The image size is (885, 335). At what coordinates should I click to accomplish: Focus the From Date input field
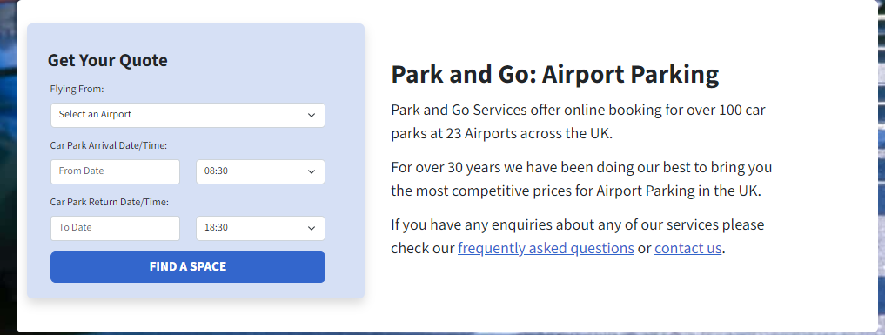coord(115,171)
